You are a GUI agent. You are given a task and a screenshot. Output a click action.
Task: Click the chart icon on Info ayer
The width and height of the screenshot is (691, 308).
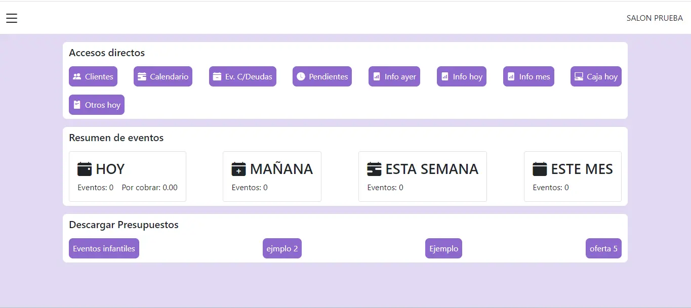click(x=376, y=76)
